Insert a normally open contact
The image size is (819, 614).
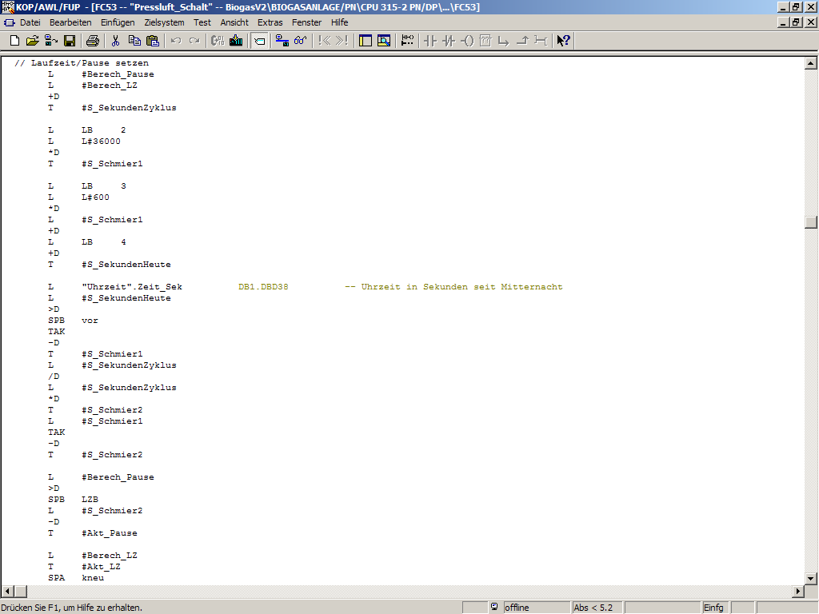[430, 41]
